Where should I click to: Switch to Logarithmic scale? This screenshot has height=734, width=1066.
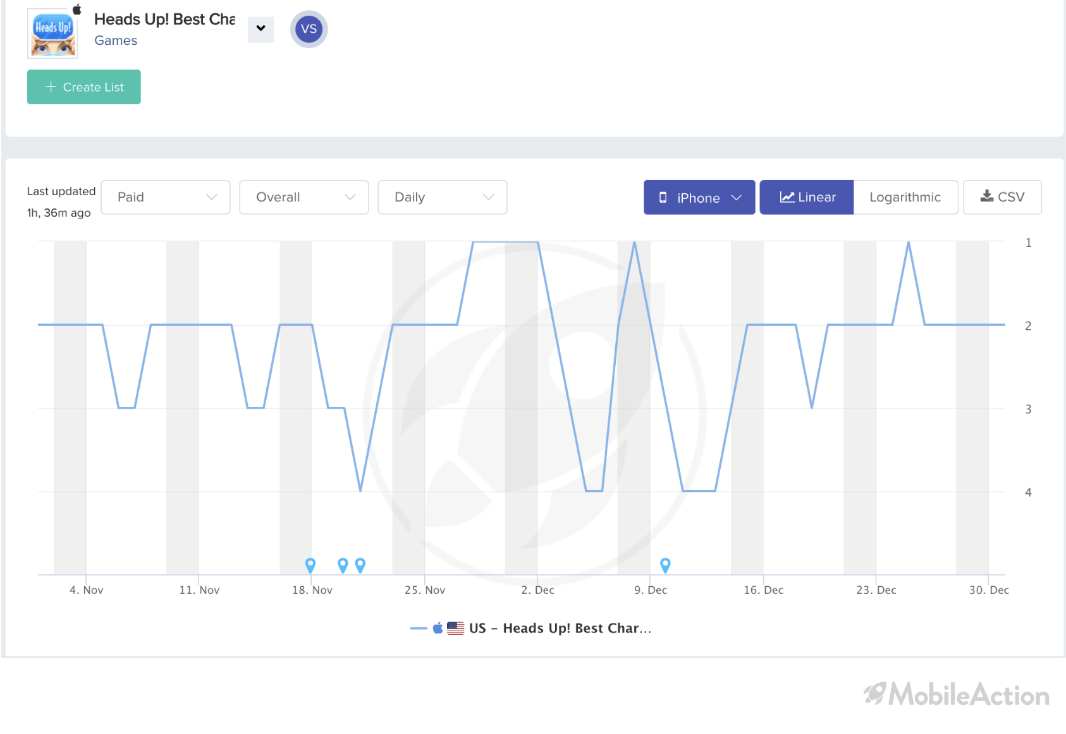pos(905,198)
